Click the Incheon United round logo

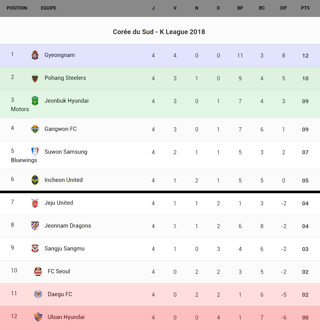tap(35, 180)
